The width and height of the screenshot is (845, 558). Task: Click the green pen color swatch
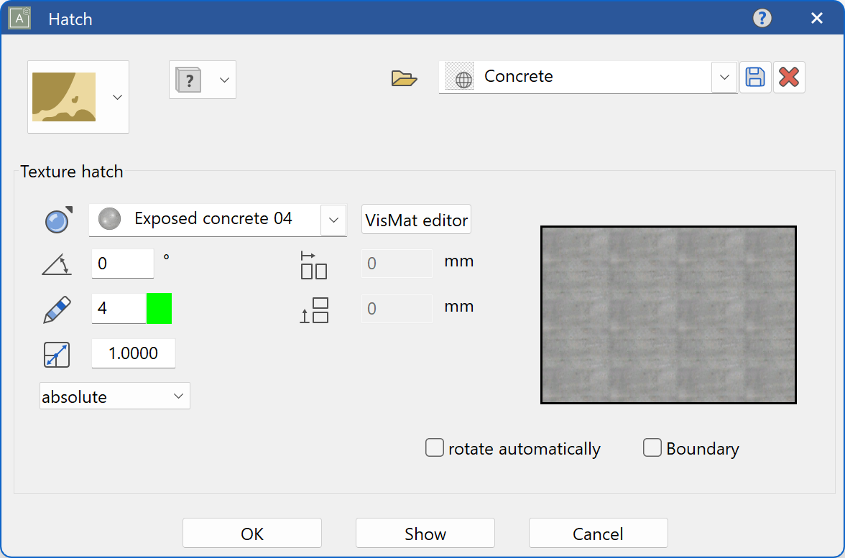[x=159, y=309]
